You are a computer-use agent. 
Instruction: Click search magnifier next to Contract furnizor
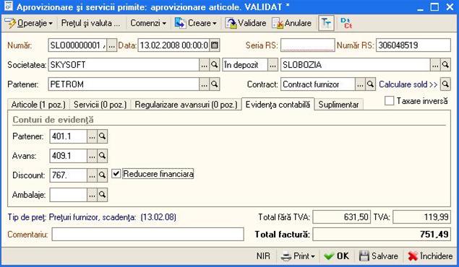tap(370, 84)
